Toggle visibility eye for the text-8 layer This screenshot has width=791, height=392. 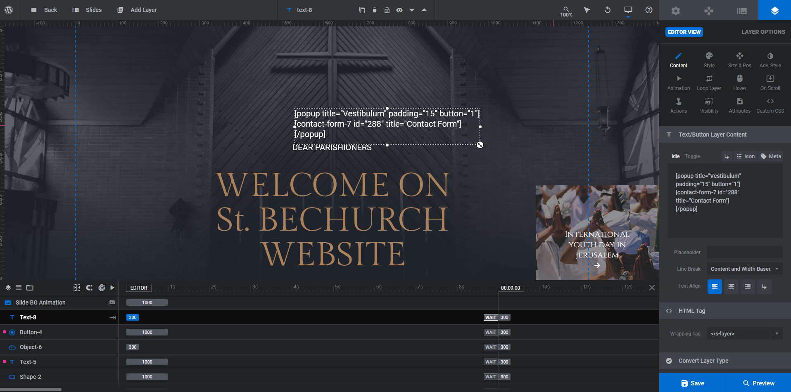point(399,10)
